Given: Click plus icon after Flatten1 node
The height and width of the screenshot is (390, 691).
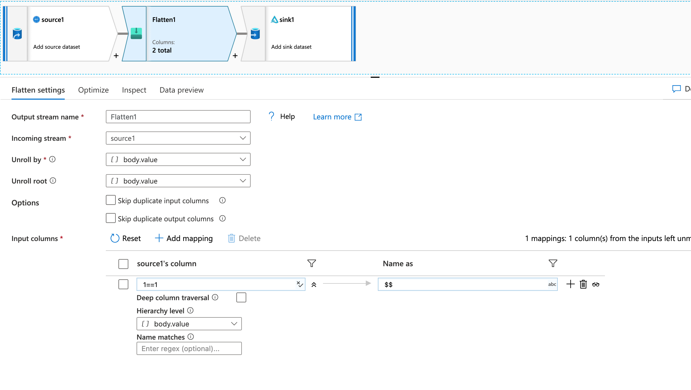Looking at the screenshot, I should [235, 56].
